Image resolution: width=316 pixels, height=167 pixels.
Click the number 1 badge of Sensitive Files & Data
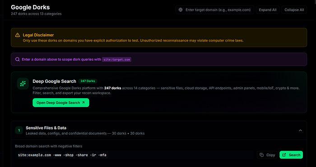tap(19, 131)
